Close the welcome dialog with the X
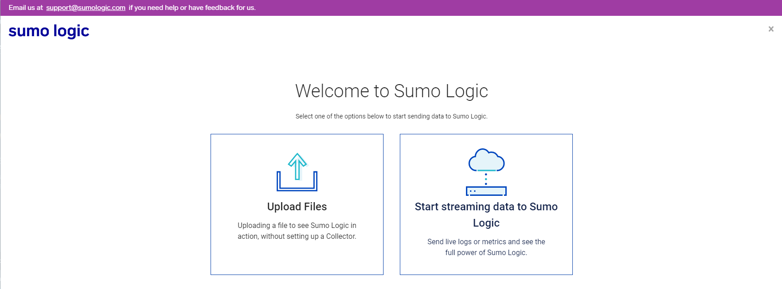Viewport: 782px width, 289px height. pyautogui.click(x=771, y=29)
